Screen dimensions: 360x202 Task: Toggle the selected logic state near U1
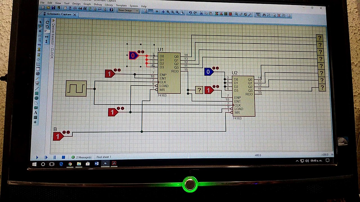pyautogui.click(x=133, y=56)
